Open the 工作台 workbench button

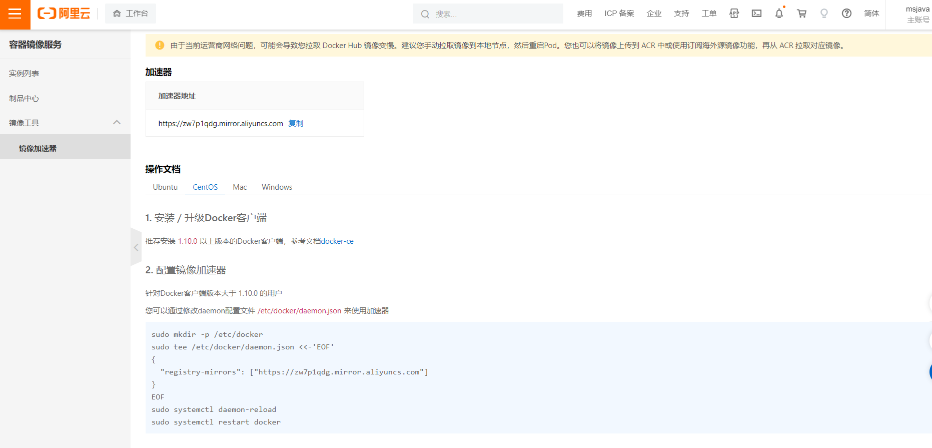[x=131, y=14]
